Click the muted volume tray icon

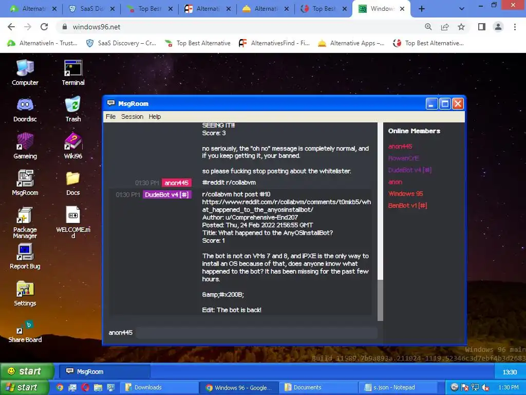tap(485, 388)
